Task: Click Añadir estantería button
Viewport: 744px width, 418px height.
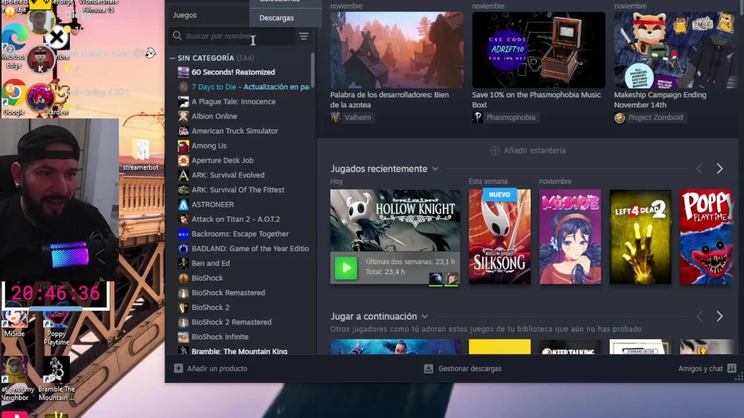Action: click(528, 150)
